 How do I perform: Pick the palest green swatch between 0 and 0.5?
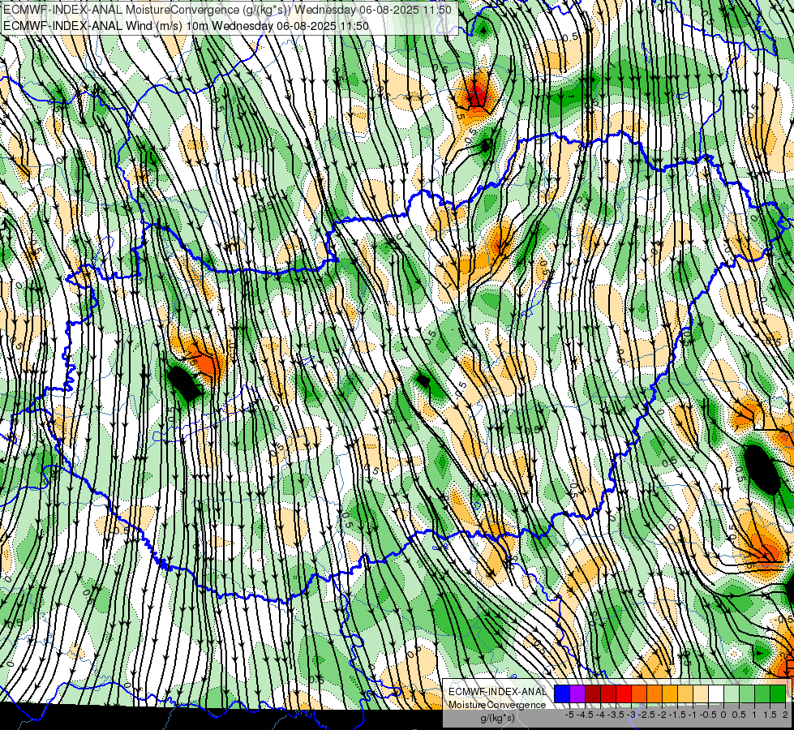pos(732,693)
